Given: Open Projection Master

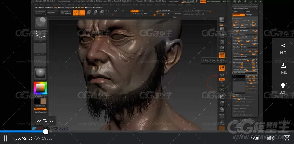Looking at the screenshot, I should click(x=40, y=13).
